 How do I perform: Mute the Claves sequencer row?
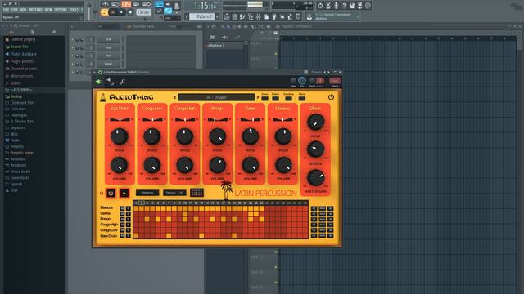pyautogui.click(x=122, y=214)
